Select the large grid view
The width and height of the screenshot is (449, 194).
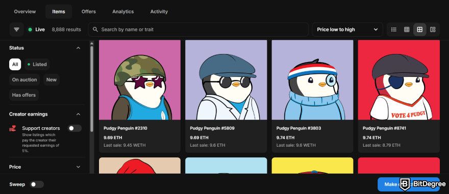[x=420, y=30]
